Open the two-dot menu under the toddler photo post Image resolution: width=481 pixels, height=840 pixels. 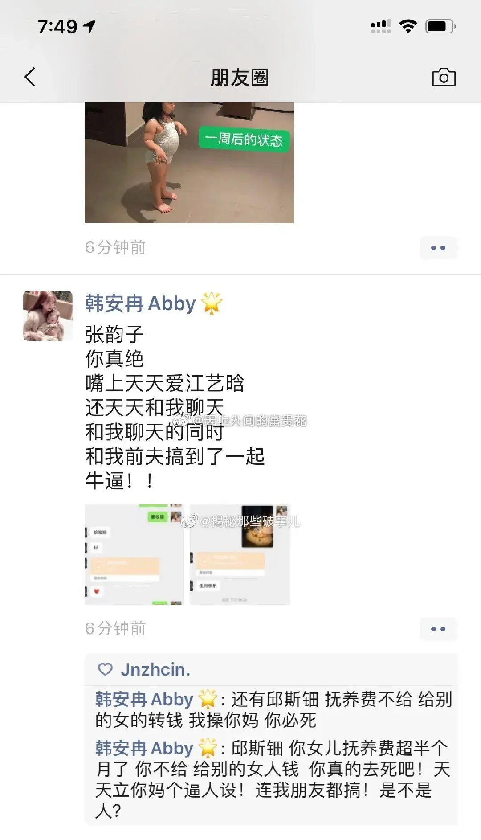point(438,248)
